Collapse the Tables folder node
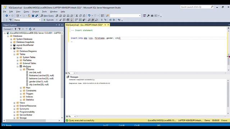Screen dimensions: 230x129 click(x=14, y=54)
